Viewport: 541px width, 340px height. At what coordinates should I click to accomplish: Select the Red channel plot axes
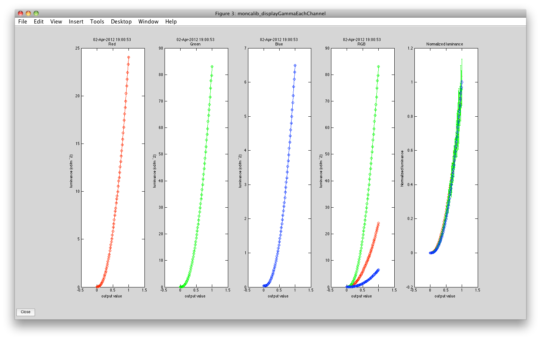(112, 167)
